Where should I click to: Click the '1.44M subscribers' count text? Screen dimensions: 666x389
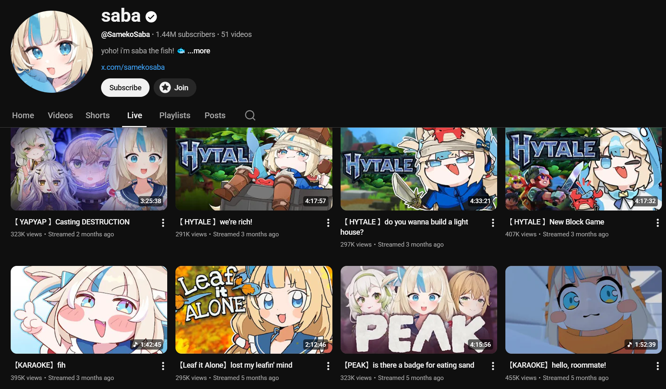(x=185, y=34)
